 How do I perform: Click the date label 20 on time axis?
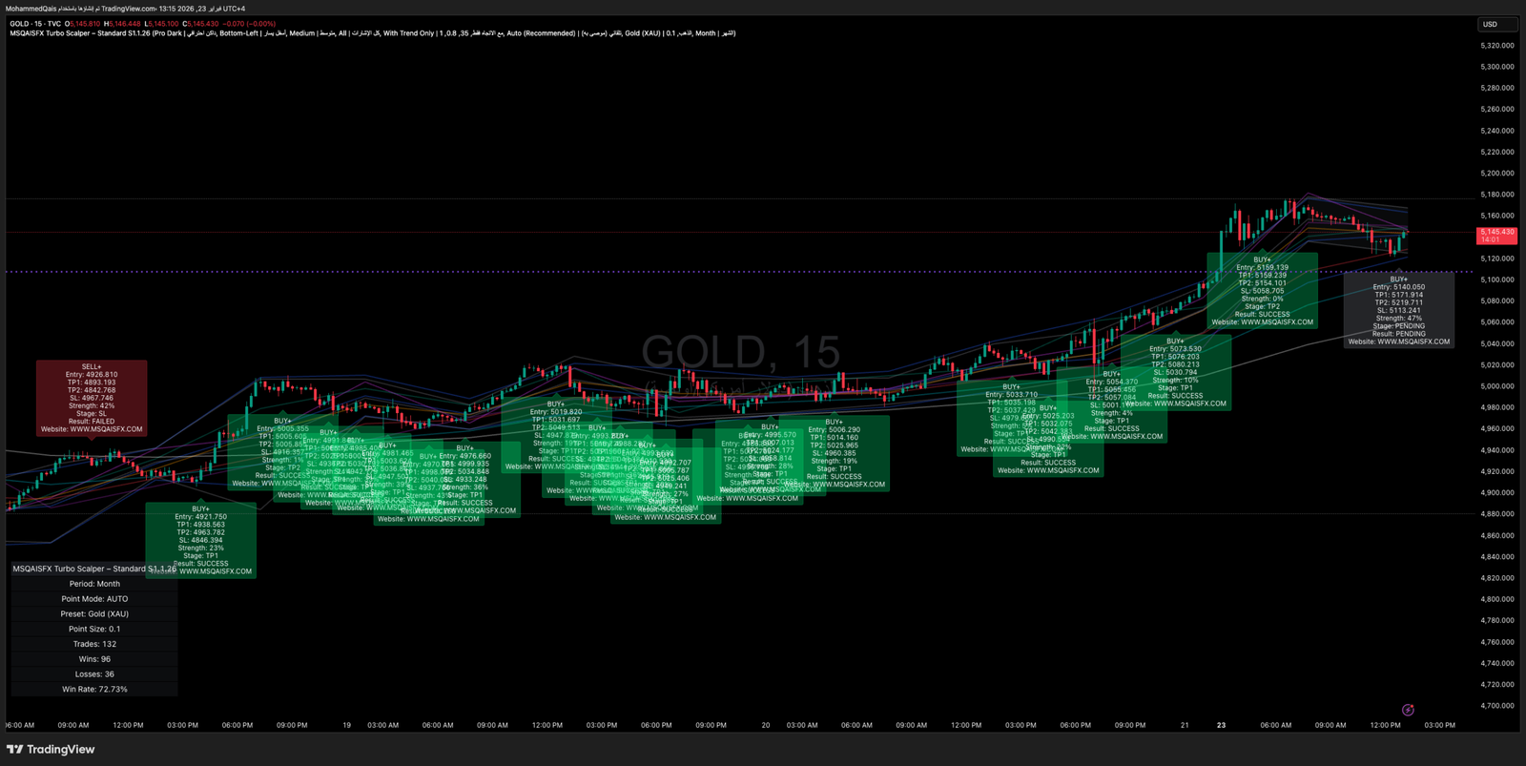(x=766, y=725)
